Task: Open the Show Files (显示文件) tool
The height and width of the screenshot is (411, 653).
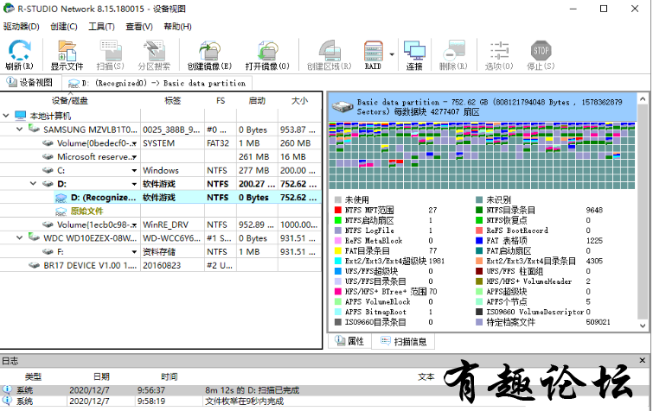Action: point(67,55)
